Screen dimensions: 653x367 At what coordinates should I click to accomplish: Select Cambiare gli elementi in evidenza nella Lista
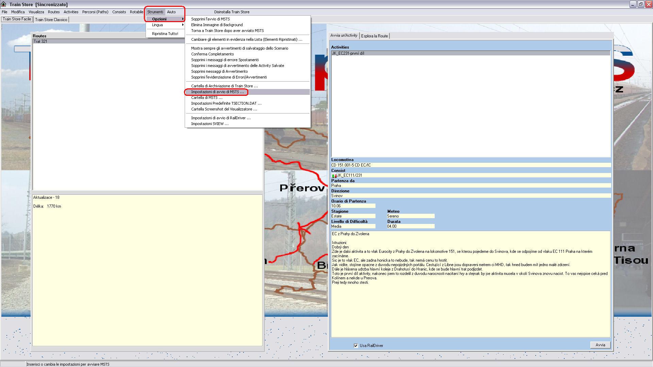pos(248,39)
